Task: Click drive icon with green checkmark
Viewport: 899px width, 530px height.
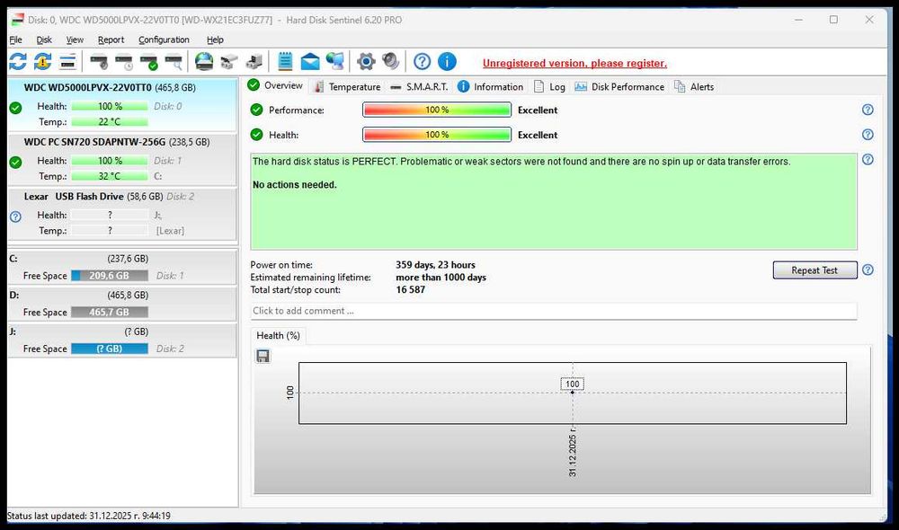Action: [x=149, y=61]
